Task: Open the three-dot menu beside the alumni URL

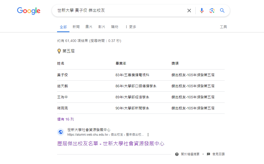Action: point(148,135)
